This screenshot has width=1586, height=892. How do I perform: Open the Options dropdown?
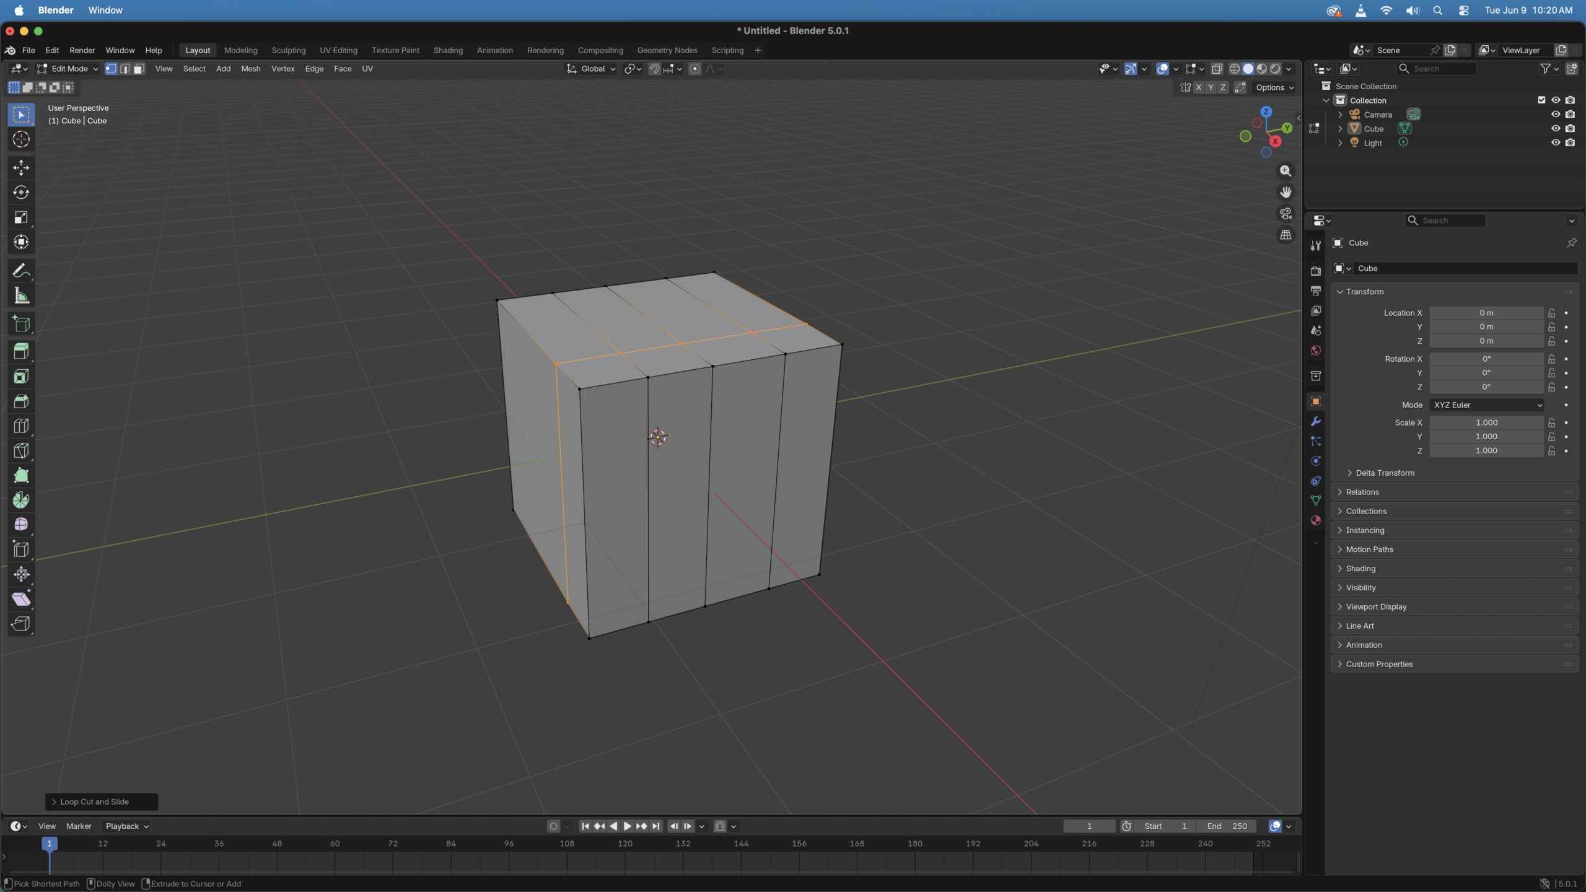point(1274,87)
